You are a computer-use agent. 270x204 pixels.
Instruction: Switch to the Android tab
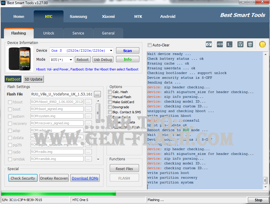[168, 16]
